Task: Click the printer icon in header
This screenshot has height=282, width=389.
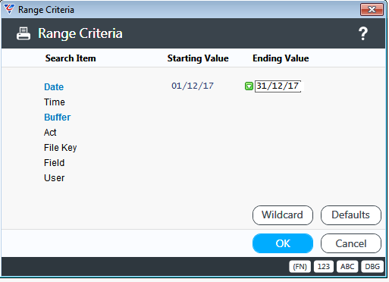Action: tap(24, 33)
